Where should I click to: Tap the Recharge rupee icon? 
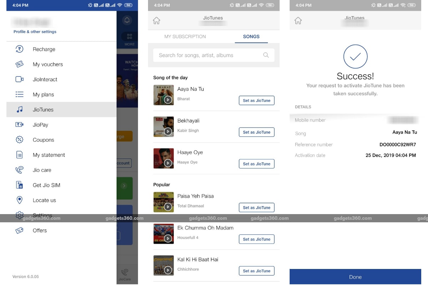19,49
